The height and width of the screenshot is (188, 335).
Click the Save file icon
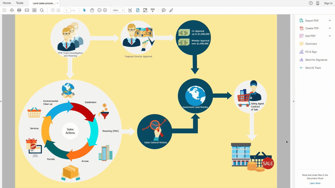pyautogui.click(x=4, y=10)
